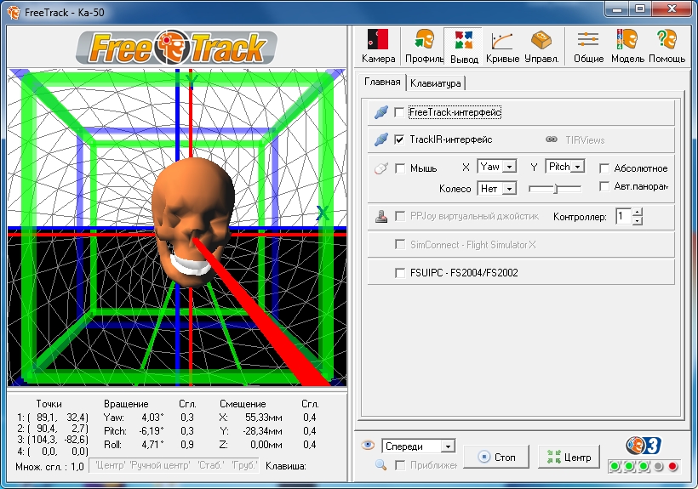The width and height of the screenshot is (698, 489).
Task: Open the Камера settings toolbar icon
Action: pos(378,46)
